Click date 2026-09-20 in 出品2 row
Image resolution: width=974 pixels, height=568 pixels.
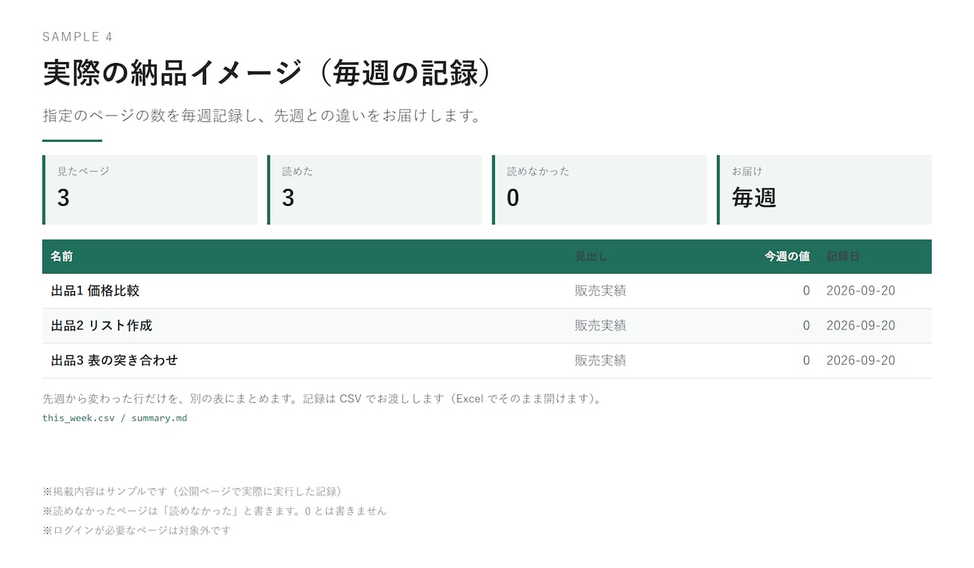tap(861, 325)
